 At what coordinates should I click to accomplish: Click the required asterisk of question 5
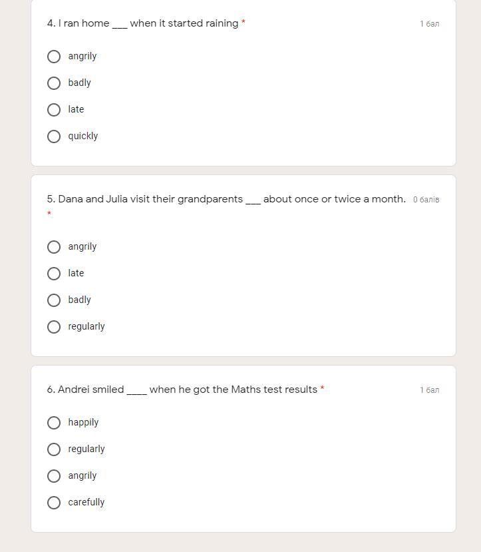49,214
